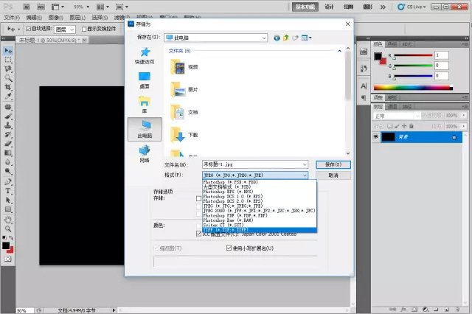The image size is (472, 314).
Task: Collapse the format dropdown list
Action: point(304,175)
